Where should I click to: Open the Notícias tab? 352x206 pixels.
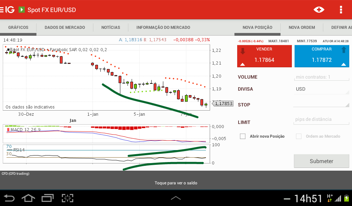(x=111, y=27)
